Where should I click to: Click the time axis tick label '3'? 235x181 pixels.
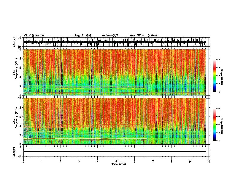(79, 161)
